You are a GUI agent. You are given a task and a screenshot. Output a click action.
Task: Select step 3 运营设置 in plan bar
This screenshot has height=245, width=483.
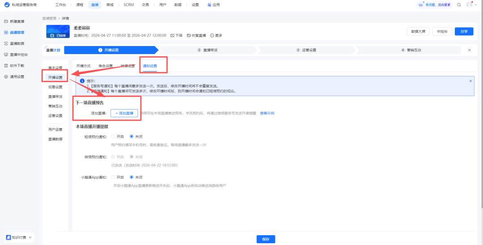[306, 50]
